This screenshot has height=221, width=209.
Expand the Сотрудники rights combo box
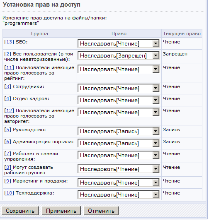118,88
